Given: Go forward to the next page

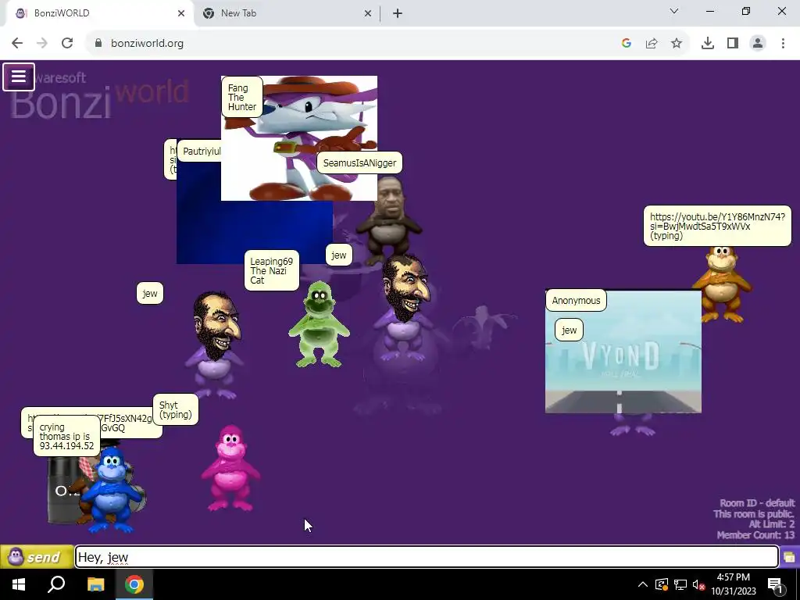Looking at the screenshot, I should (x=42, y=44).
